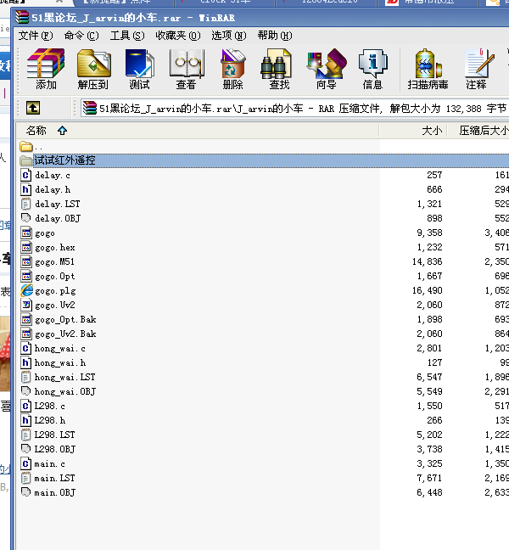This screenshot has height=550, width=509.
Task: Select file name main.c
Action: click(49, 463)
